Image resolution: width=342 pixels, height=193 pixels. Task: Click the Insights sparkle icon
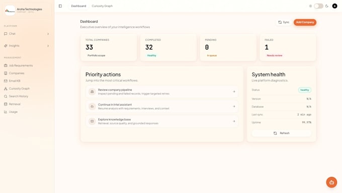(6, 46)
